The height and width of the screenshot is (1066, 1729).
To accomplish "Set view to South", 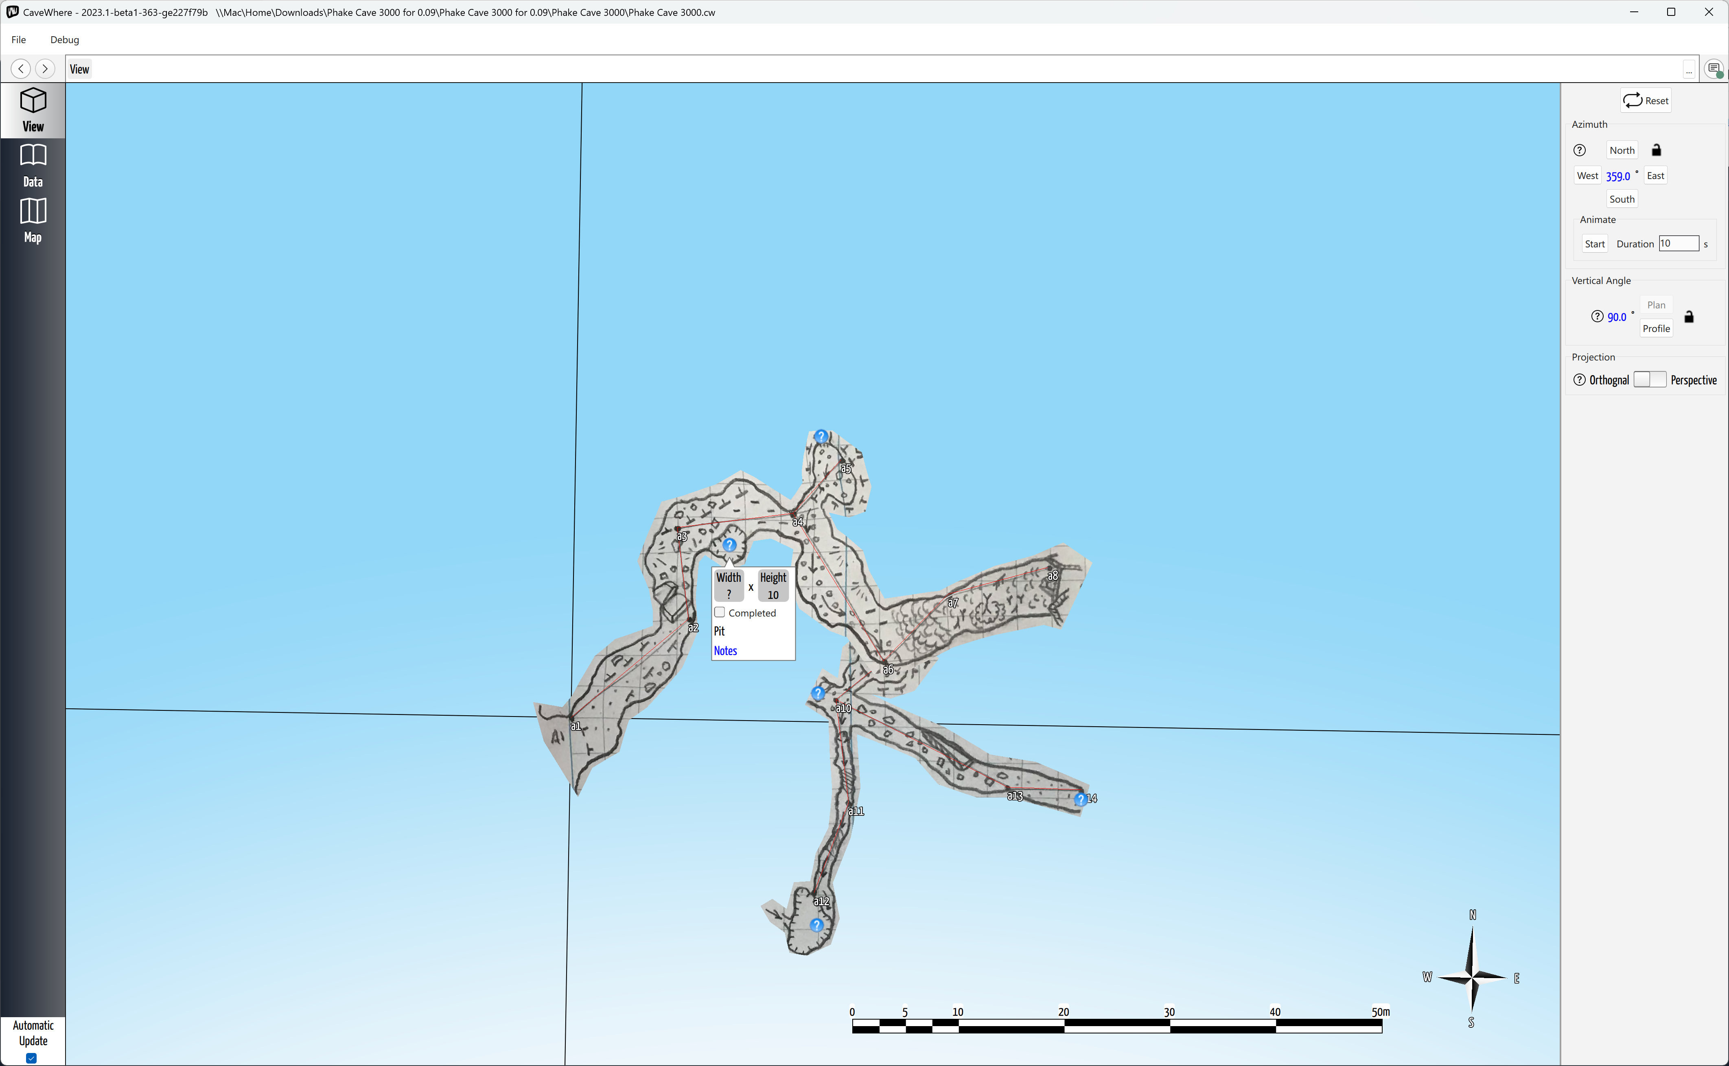I will point(1622,199).
